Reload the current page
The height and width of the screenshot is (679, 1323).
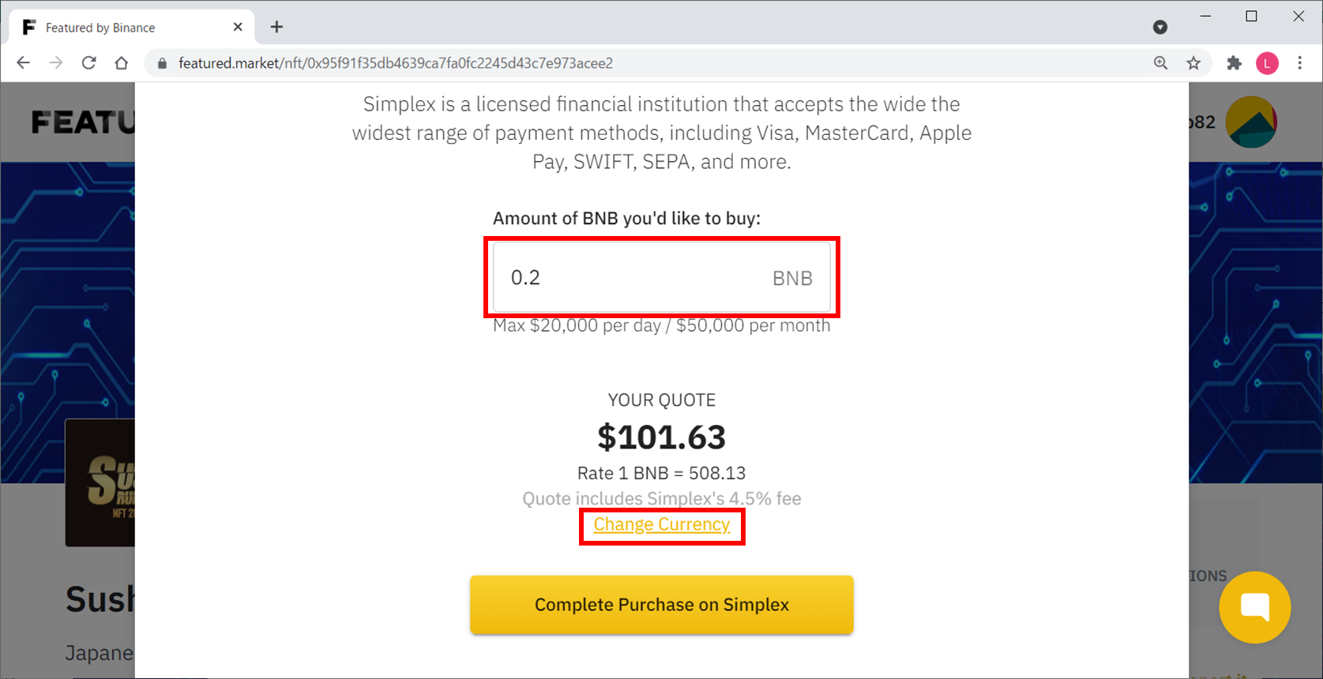tap(88, 63)
